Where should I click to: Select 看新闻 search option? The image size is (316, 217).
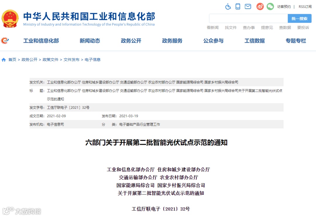point(213,27)
